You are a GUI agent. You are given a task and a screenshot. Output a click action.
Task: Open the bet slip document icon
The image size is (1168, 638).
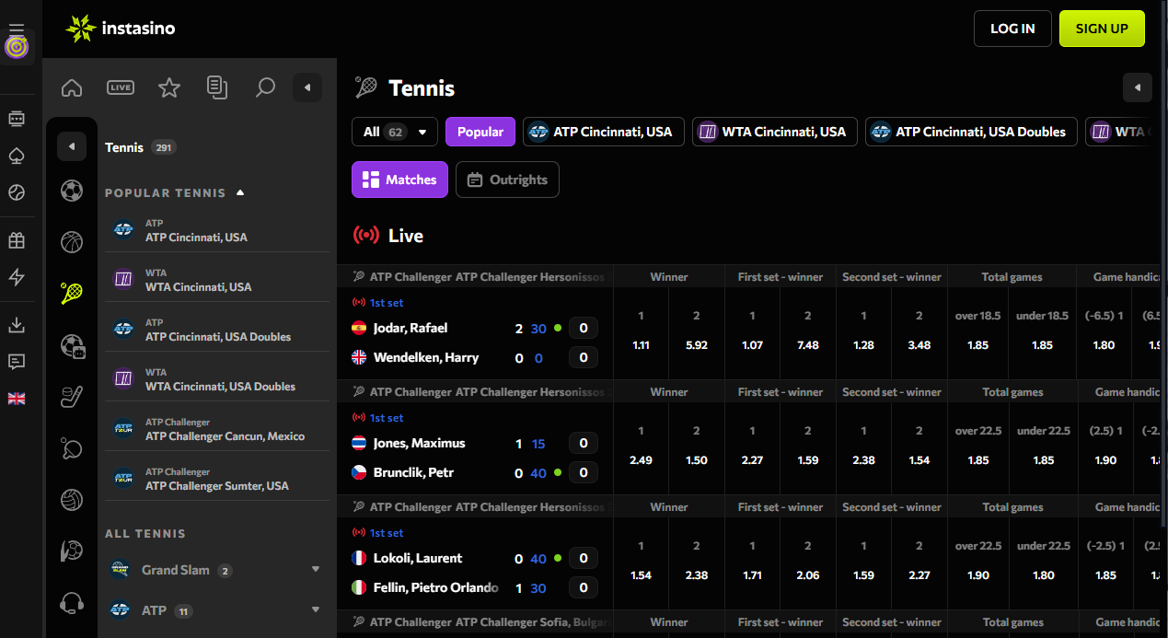coord(217,87)
